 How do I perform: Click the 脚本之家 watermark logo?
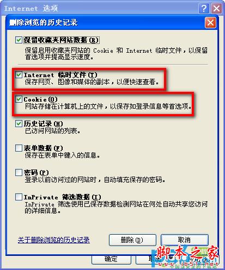click(187, 255)
